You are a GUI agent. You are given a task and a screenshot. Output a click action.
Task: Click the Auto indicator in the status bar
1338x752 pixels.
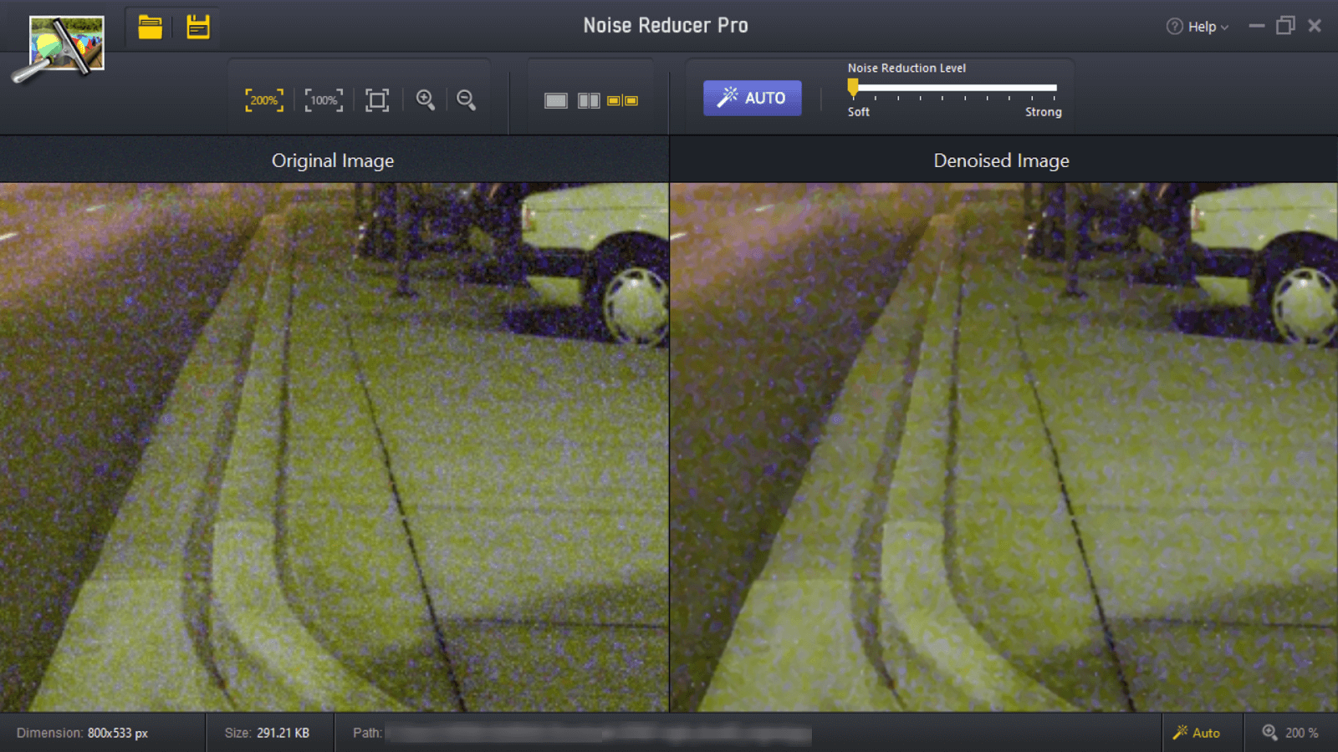click(1197, 733)
